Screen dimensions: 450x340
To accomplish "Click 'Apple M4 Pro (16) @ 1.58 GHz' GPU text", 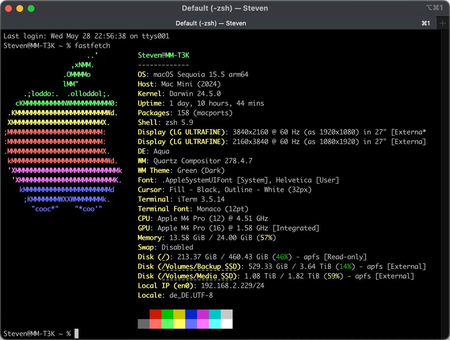I will coord(213,228).
